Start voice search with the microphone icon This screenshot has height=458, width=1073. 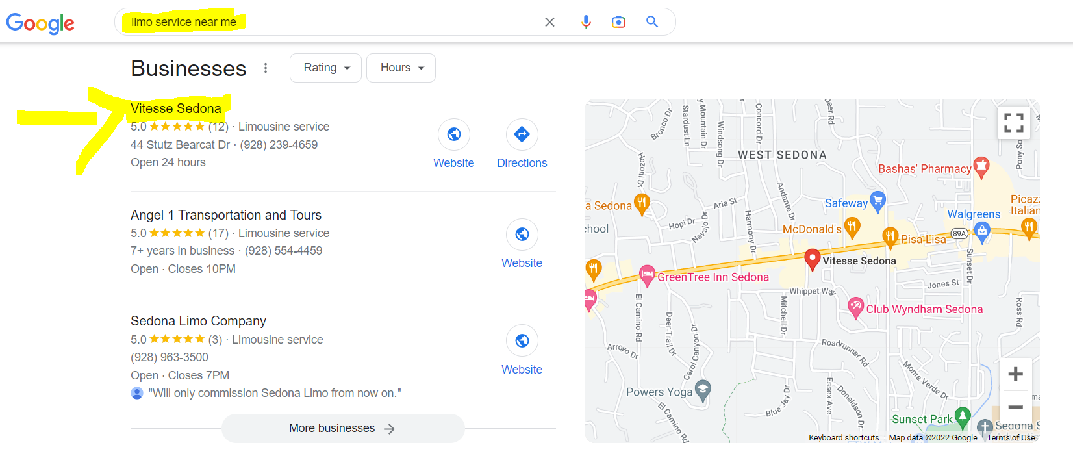coord(586,22)
